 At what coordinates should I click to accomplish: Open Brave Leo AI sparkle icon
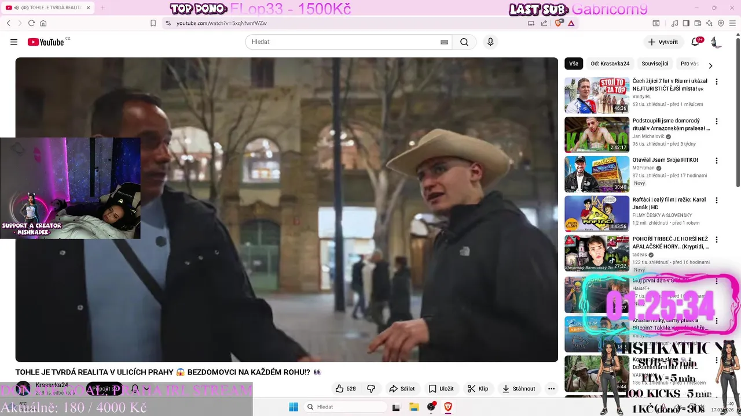pos(709,23)
